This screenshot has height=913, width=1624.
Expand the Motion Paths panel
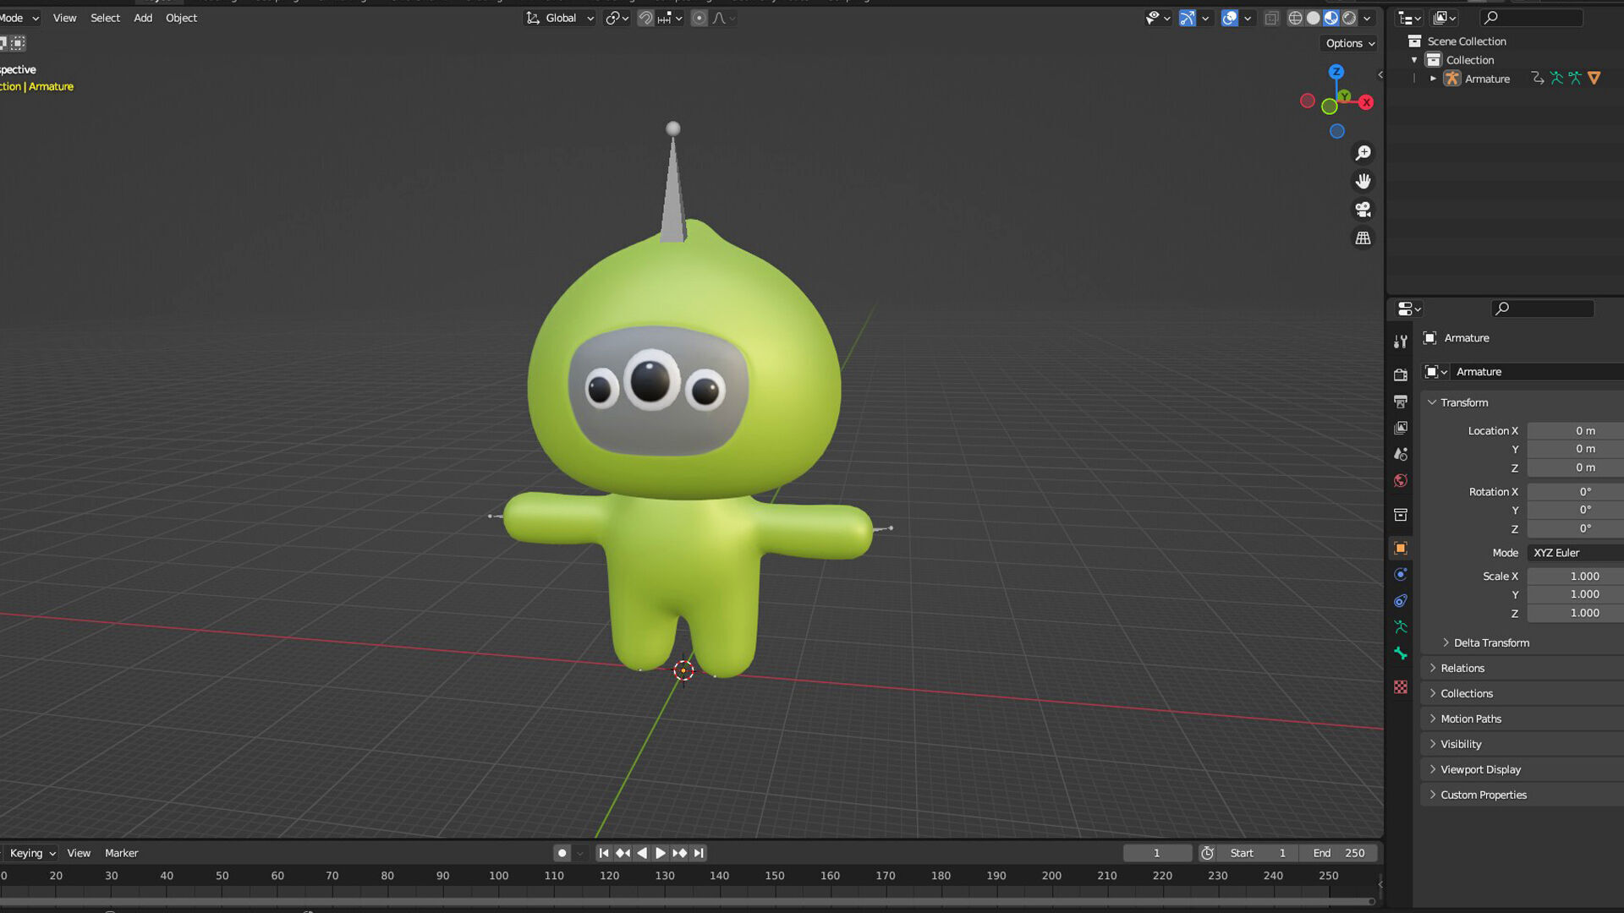1433,719
